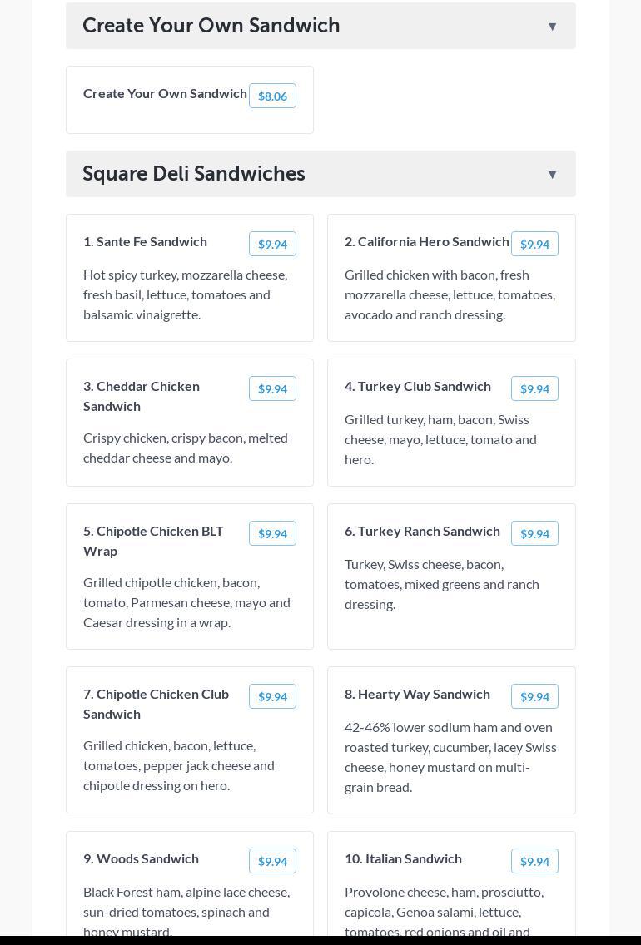This screenshot has width=641, height=945.
Task: Click California Hero Sandwich price button
Action: tap(534, 245)
